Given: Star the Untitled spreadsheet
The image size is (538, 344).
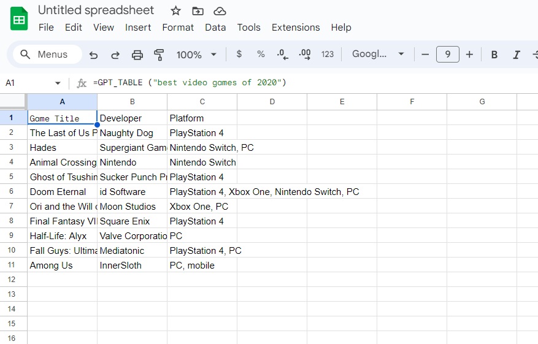Looking at the screenshot, I should [x=175, y=11].
